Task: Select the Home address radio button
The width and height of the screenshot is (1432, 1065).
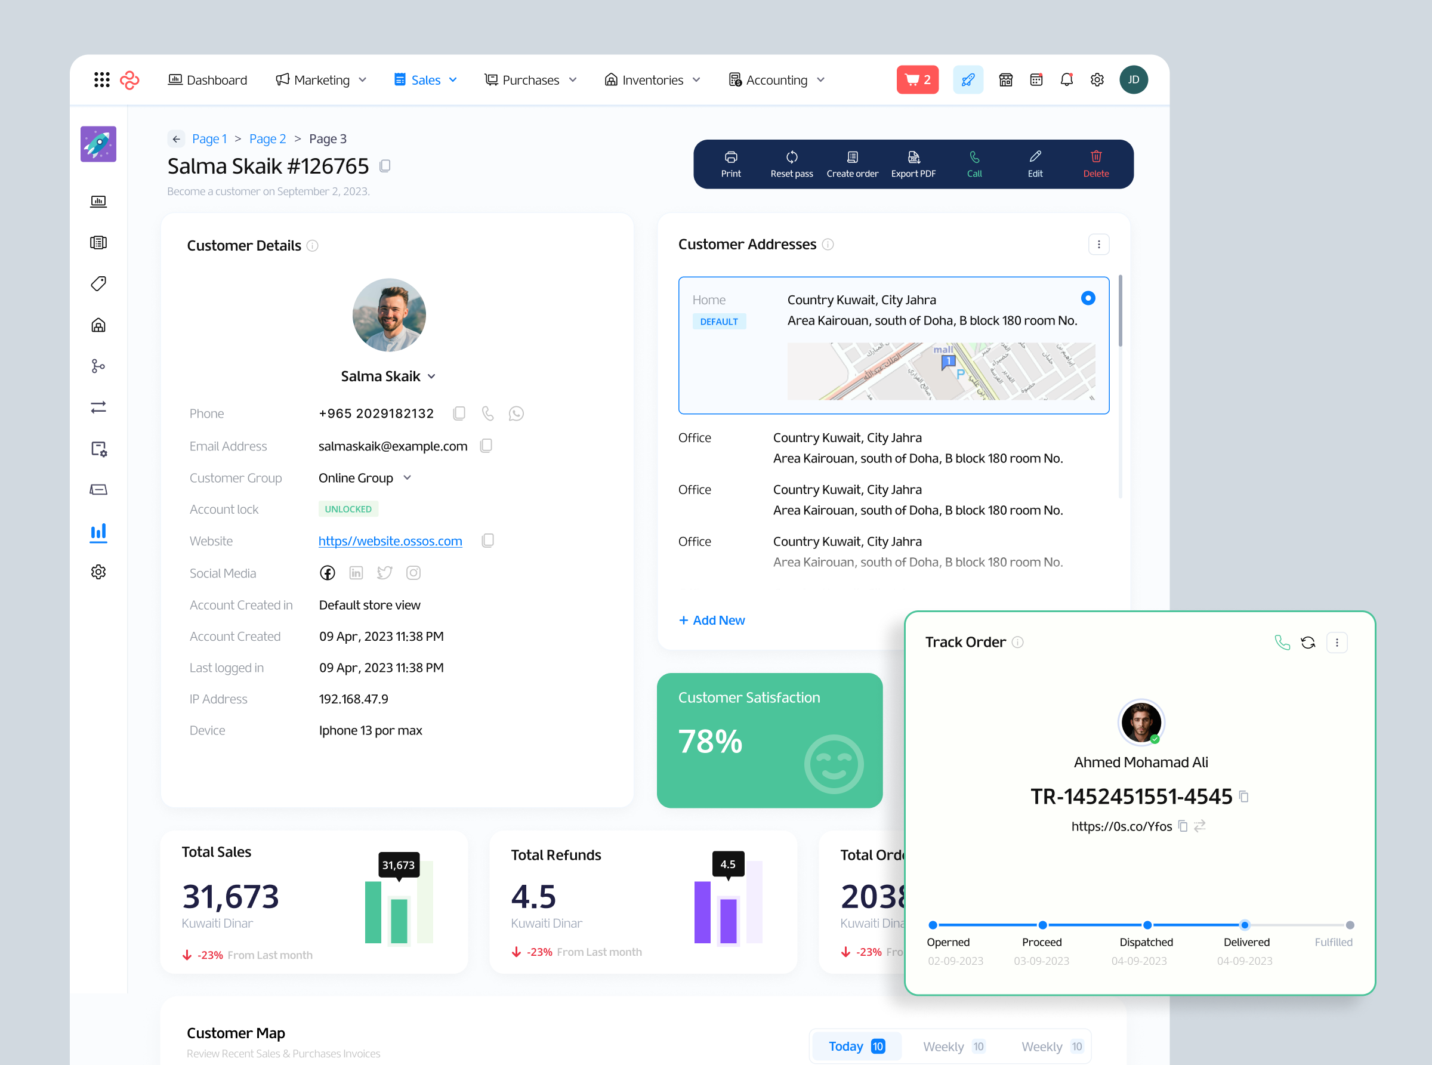Action: click(x=1087, y=298)
